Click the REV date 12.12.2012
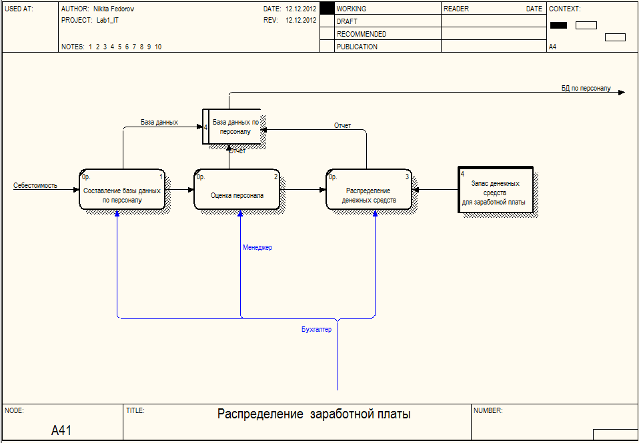This screenshot has height=443, width=639. pos(301,20)
